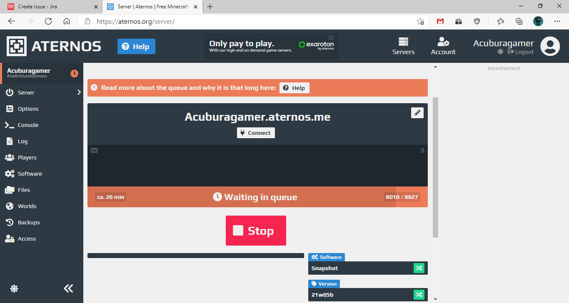Click the site lock icon in the address bar
The height and width of the screenshot is (303, 569).
[87, 21]
